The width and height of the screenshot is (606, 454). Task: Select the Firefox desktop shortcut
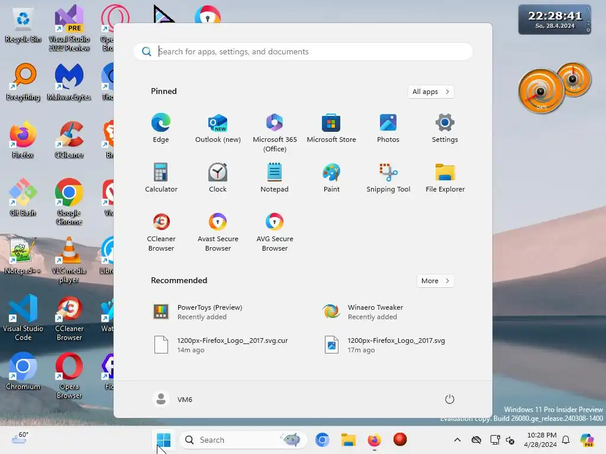coord(23,140)
